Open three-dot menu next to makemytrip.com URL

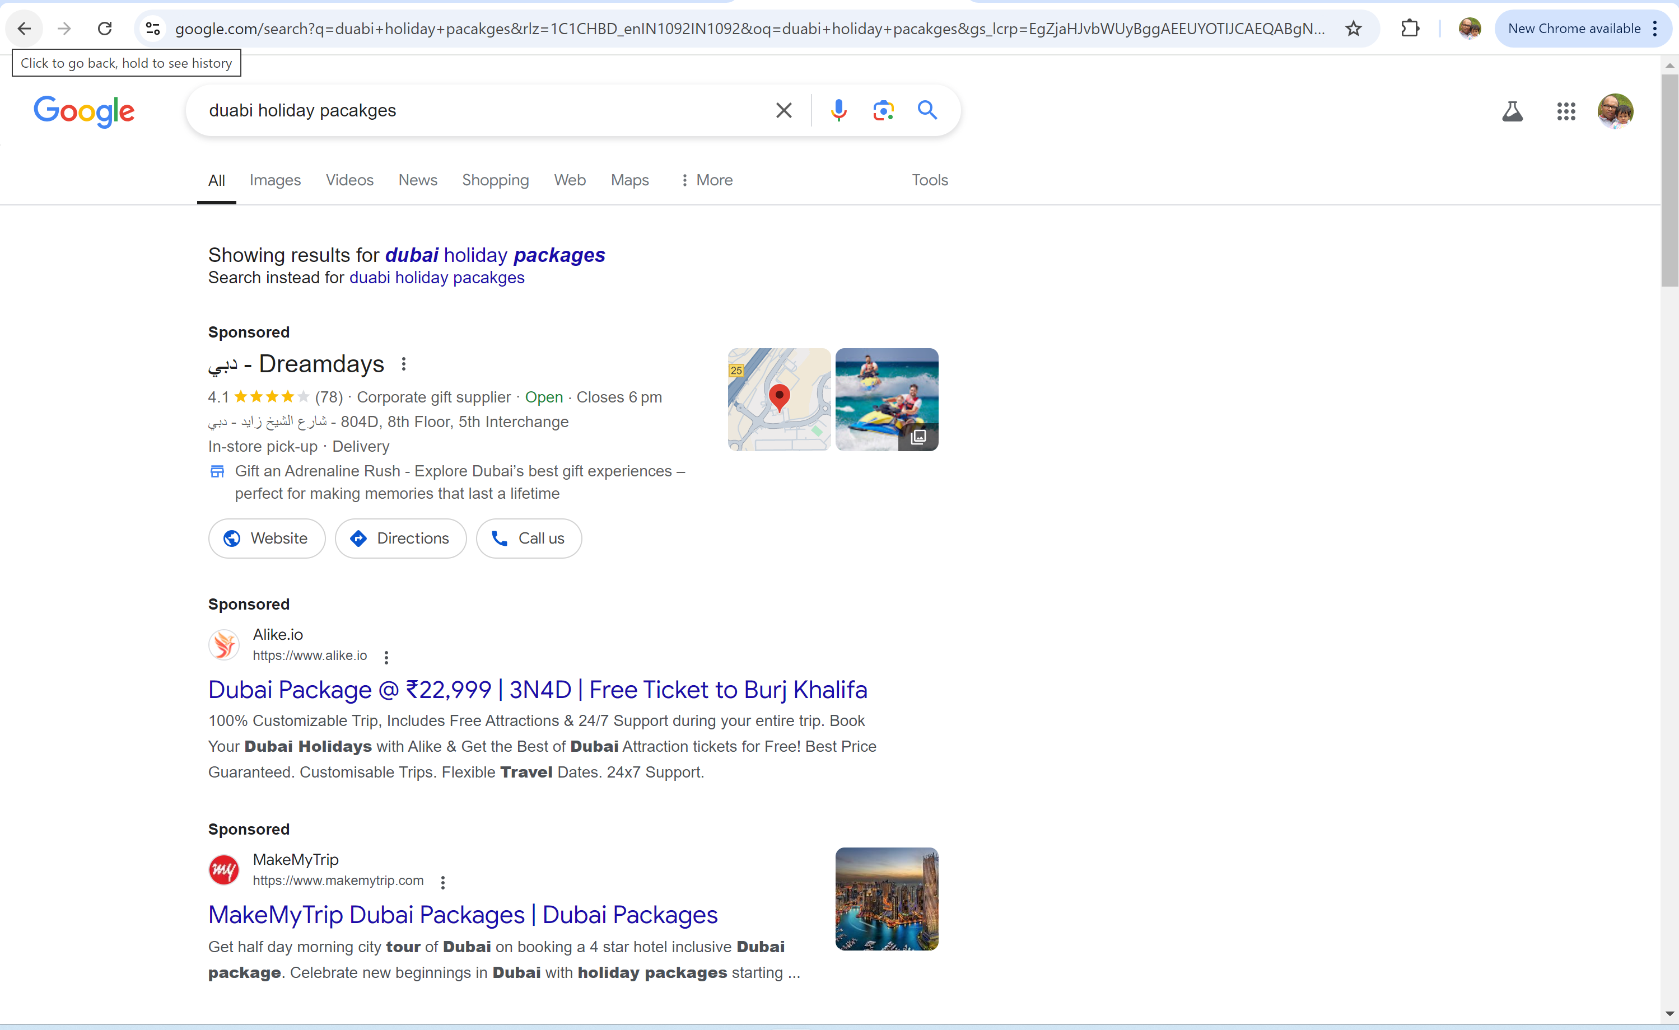click(443, 882)
